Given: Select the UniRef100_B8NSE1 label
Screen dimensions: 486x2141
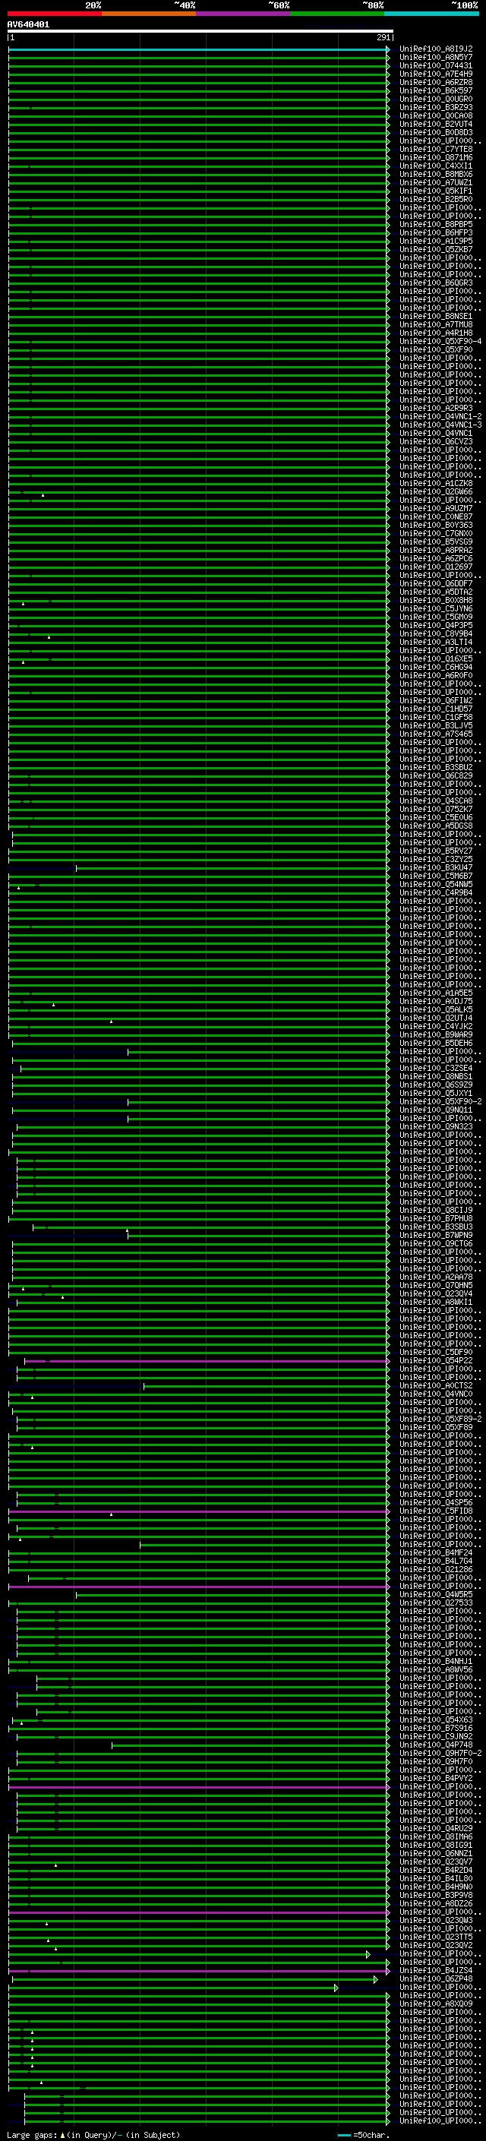Looking at the screenshot, I should click(436, 316).
